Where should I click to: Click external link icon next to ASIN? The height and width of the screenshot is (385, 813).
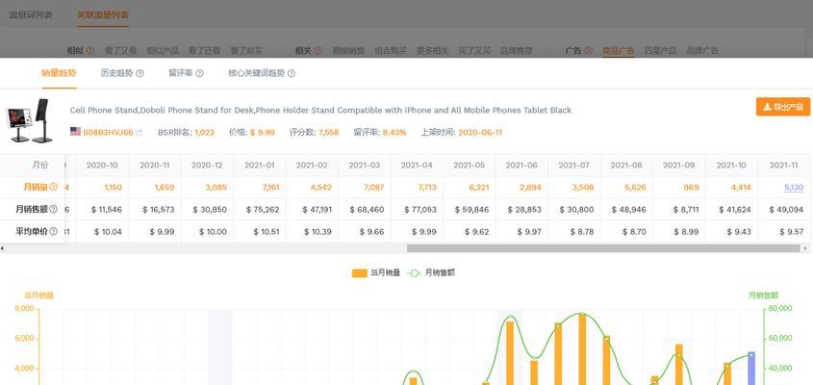[139, 133]
